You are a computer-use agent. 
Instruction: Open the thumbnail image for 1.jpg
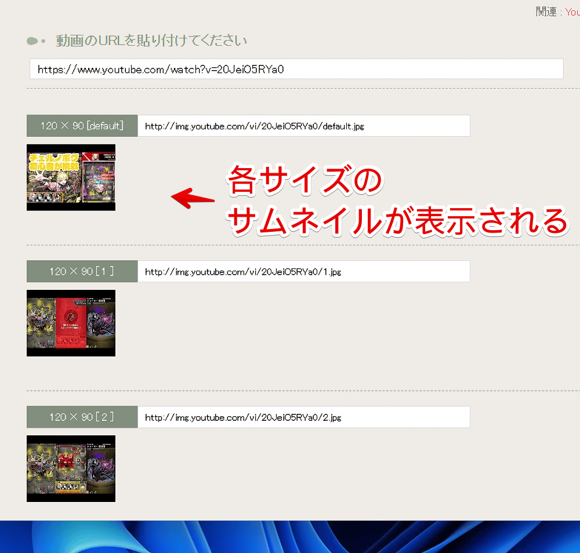pyautogui.click(x=71, y=323)
